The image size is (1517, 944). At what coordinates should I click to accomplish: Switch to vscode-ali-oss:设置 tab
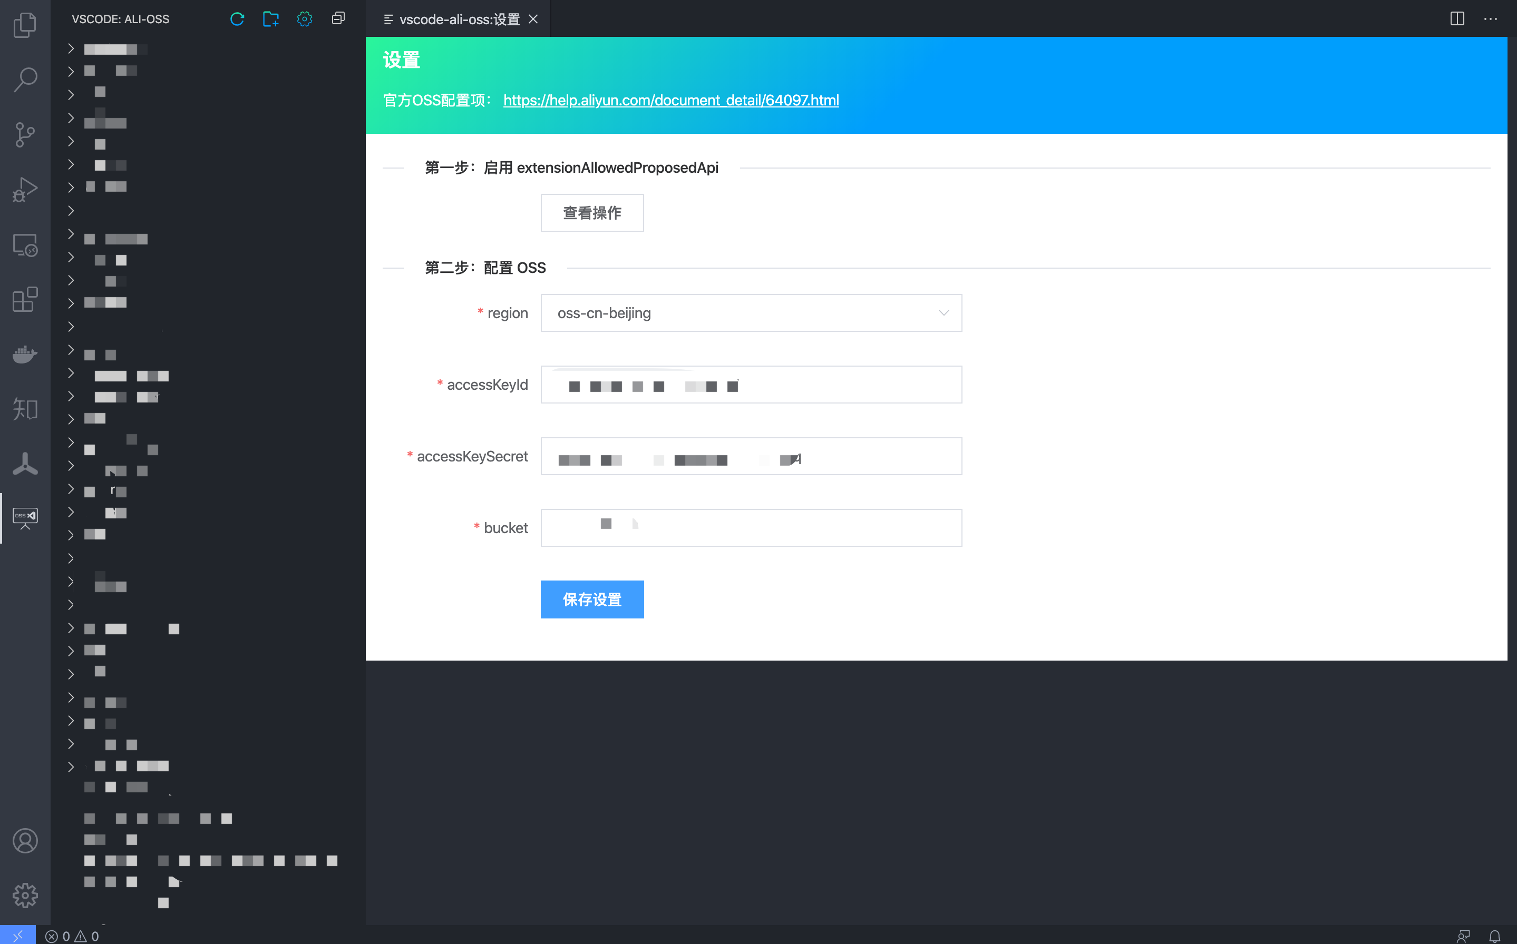pyautogui.click(x=459, y=19)
